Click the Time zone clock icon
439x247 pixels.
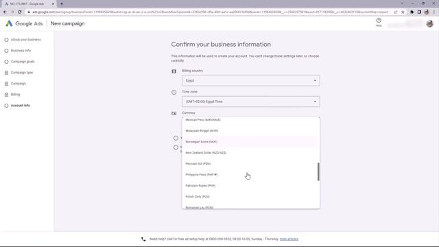click(x=174, y=93)
